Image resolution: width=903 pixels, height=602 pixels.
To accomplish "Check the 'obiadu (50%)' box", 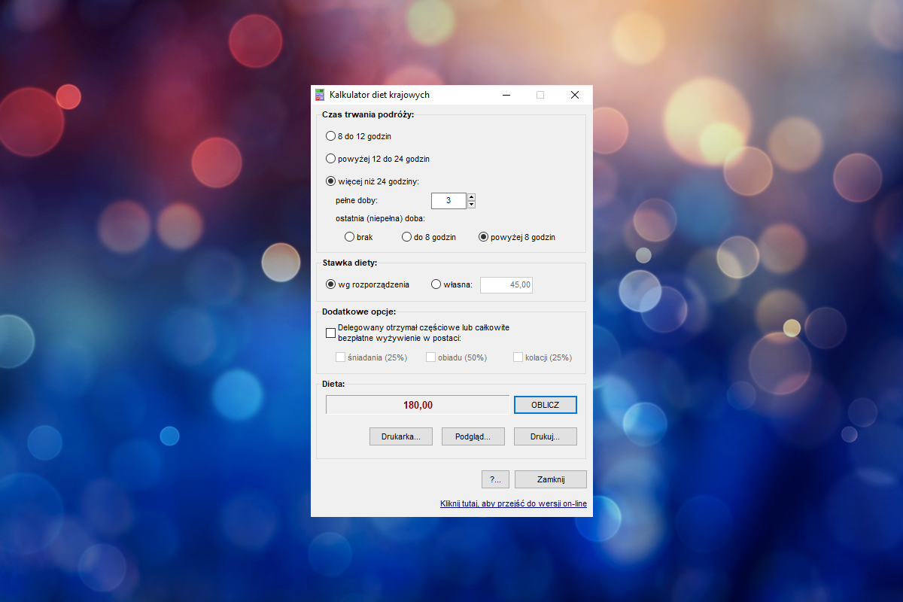I will (431, 357).
